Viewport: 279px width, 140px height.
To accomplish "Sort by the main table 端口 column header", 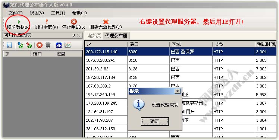I will (x=148, y=44).
